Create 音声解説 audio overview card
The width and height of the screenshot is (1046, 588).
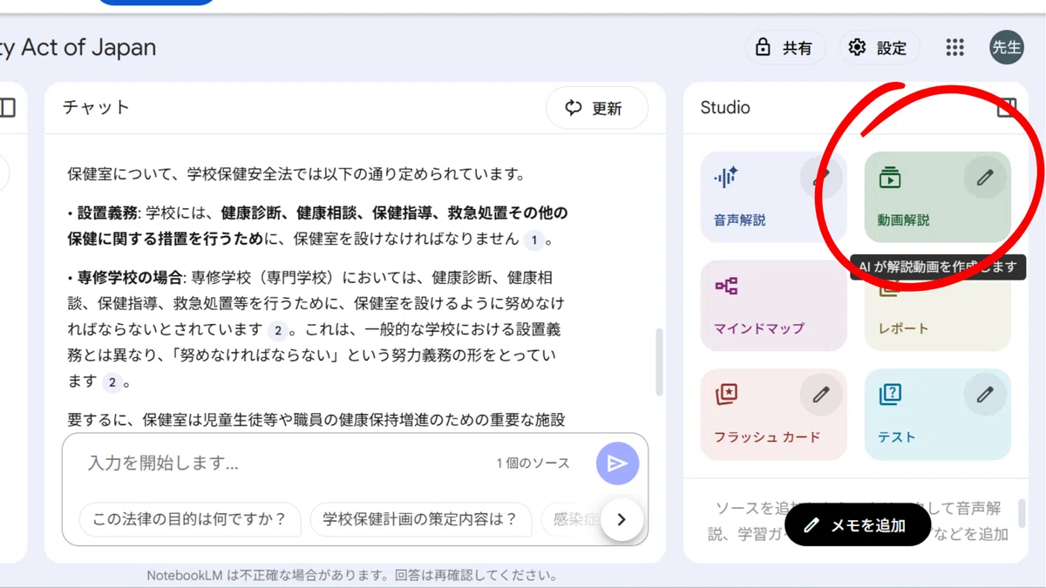pyautogui.click(x=773, y=197)
